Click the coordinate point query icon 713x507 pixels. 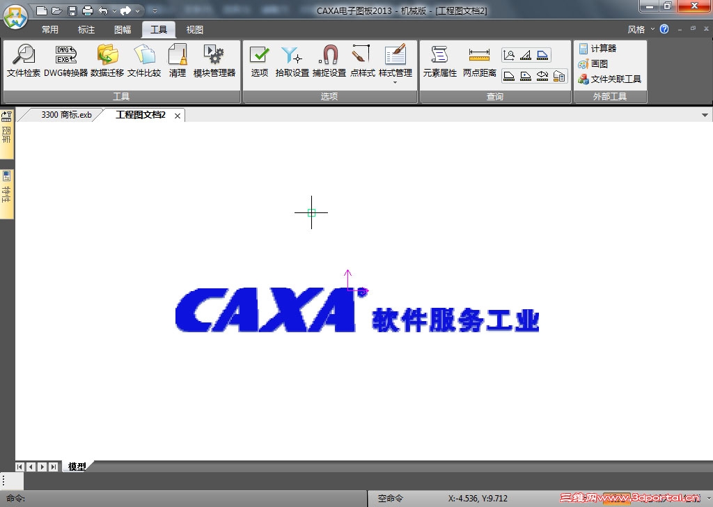(509, 55)
